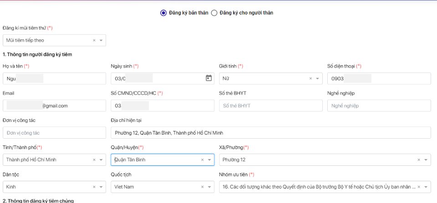The height and width of the screenshot is (203, 437).
Task: Clear the Giới tính selection with x icon
Action: [311, 78]
